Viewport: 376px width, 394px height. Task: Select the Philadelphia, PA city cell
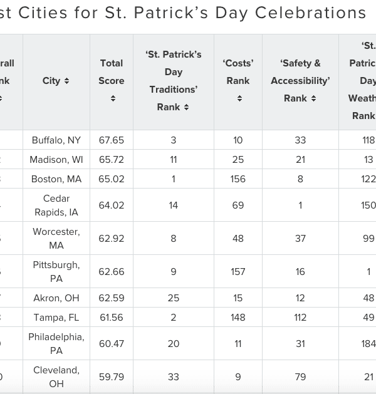(56, 344)
